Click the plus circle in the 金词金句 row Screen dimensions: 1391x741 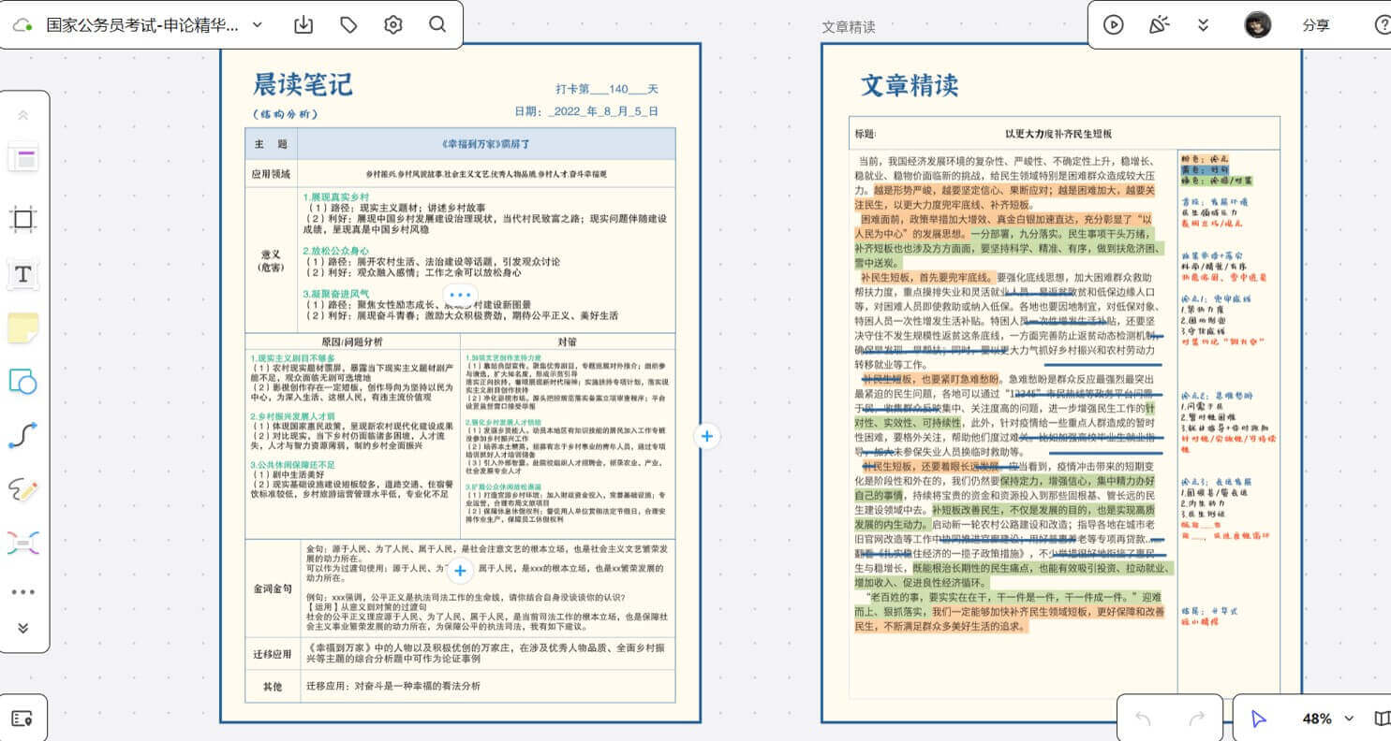pos(460,570)
